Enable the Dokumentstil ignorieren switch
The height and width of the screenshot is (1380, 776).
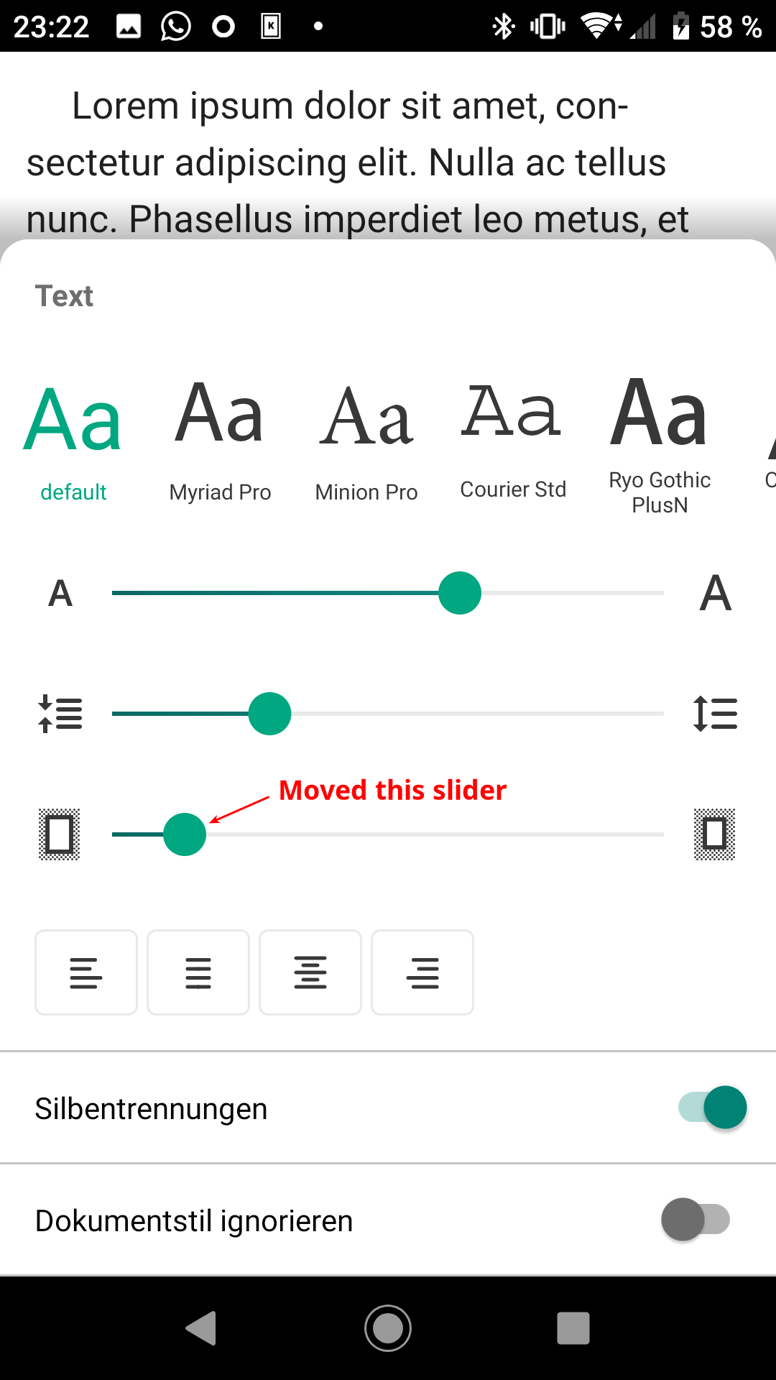click(696, 1220)
